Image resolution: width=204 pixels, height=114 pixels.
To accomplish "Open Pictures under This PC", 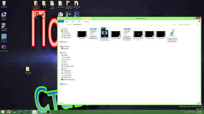I will (66, 64).
